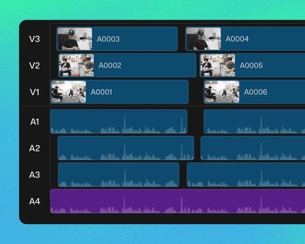
Task: Select the A4 track header
Action: (34, 201)
